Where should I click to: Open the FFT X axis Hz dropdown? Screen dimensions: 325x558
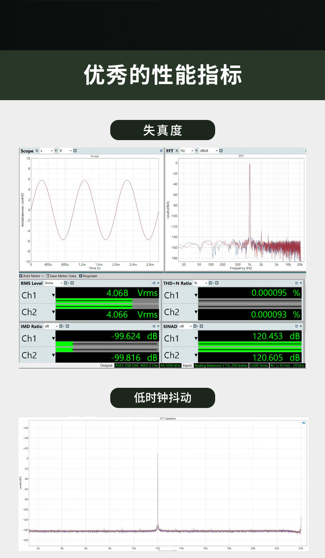[186, 151]
